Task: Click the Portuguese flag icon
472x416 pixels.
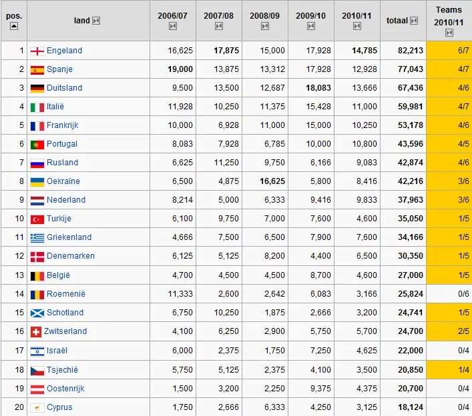Action: (x=37, y=145)
